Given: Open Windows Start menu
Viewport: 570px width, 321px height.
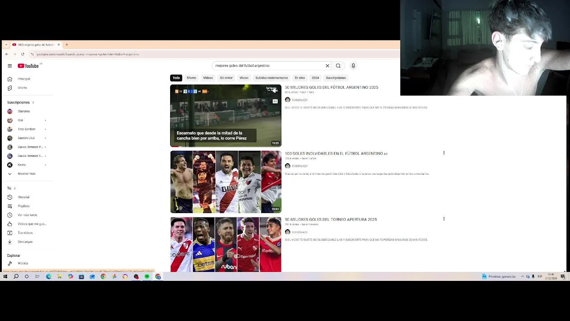Looking at the screenshot, I should (x=5, y=276).
